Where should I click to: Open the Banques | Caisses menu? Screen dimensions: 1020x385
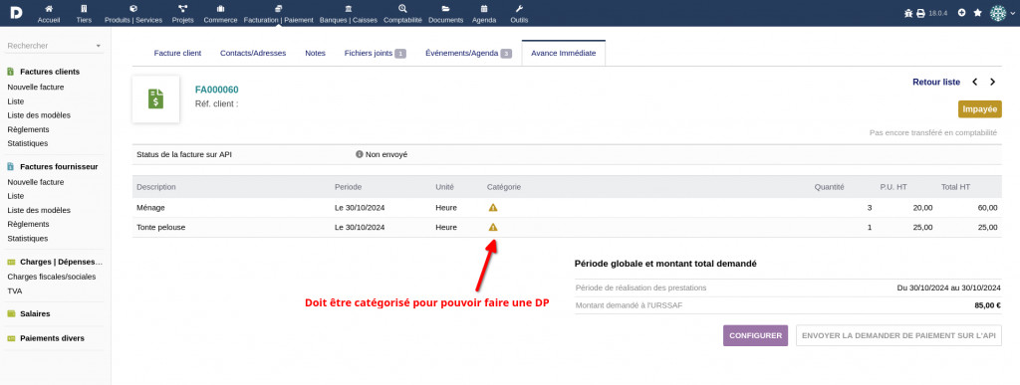pos(349,14)
